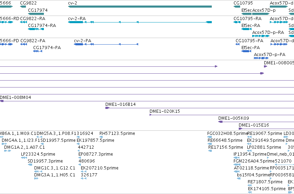294x194 pixels.
Task: Click the cv-2 gene bar in the top track
Action: pos(140,7)
